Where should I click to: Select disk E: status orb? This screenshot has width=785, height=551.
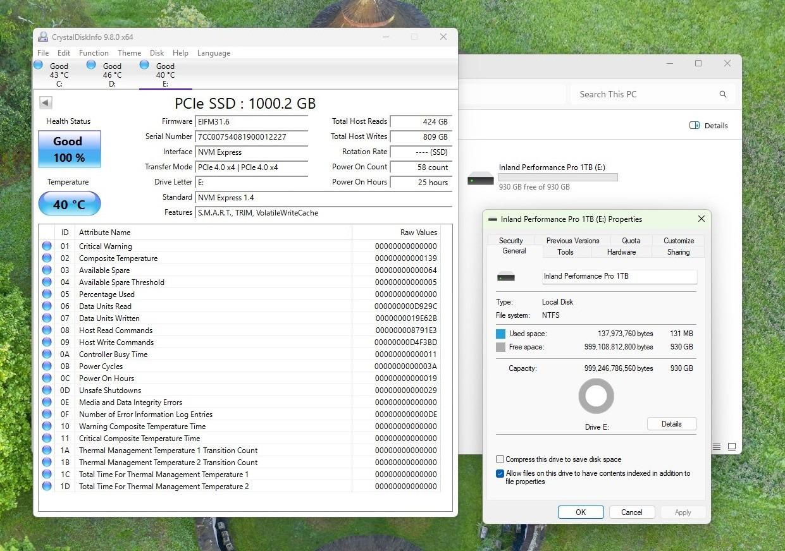click(144, 65)
